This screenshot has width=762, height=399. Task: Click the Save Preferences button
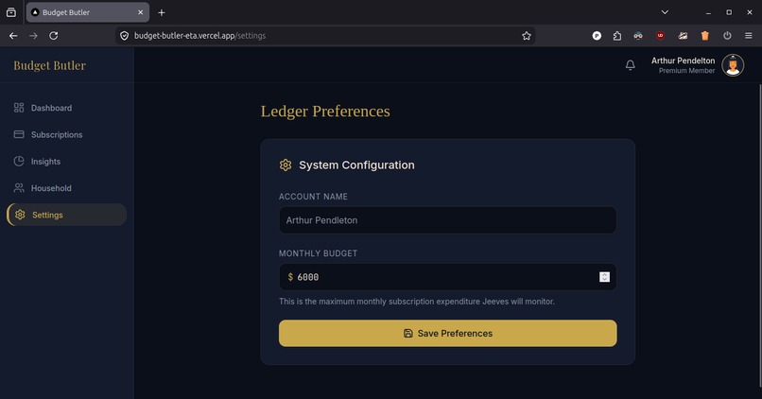click(x=447, y=334)
